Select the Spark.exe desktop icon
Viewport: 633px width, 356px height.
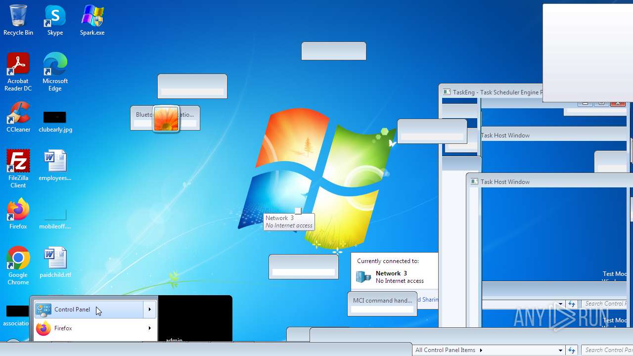92,20
